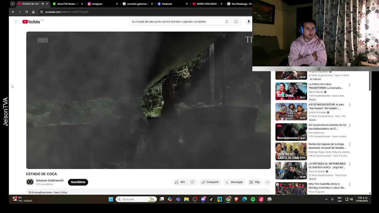Click the main video player
The height and width of the screenshot is (213, 379).
(x=148, y=100)
